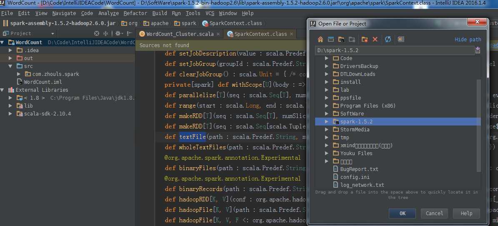
Task: Click red Delete icon in dialog toolbar
Action: click(x=375, y=40)
